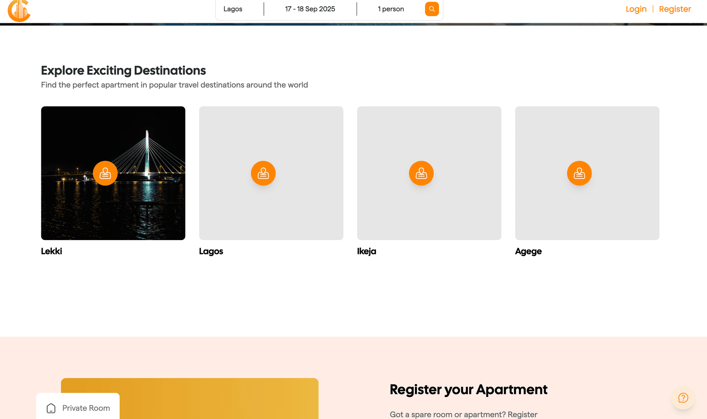Screen dimensions: 707x419
Task: Open the 1 person guest selector
Action: pos(391,9)
